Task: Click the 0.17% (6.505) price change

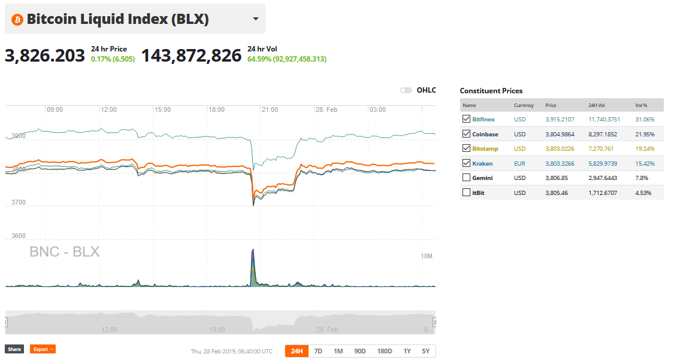Action: point(113,59)
